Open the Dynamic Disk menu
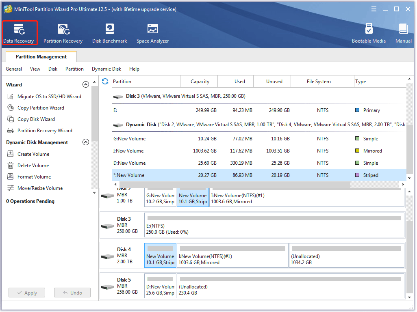417x312 pixels. [x=106, y=69]
